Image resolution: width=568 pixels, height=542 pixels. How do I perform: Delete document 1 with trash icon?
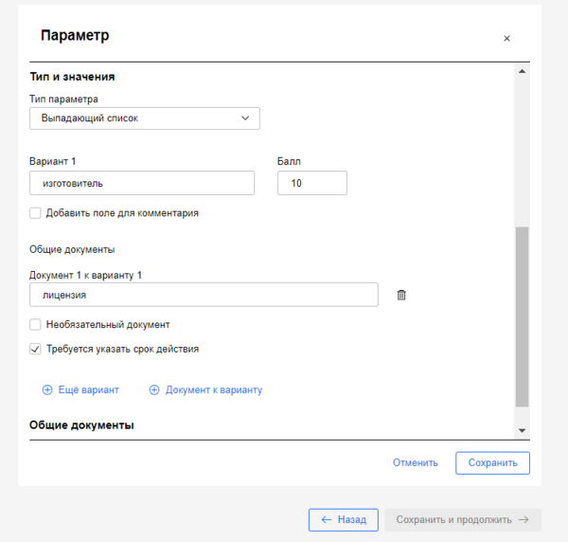pyautogui.click(x=401, y=296)
